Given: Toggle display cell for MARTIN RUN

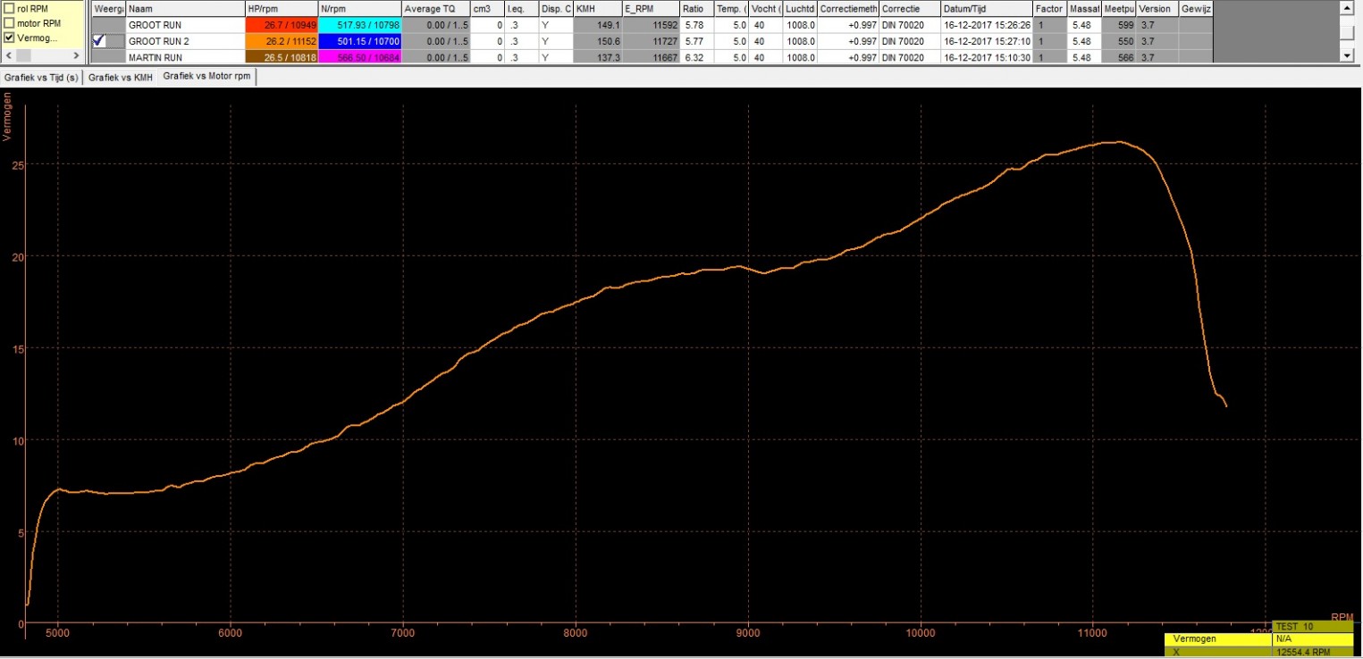Looking at the screenshot, I should (108, 57).
